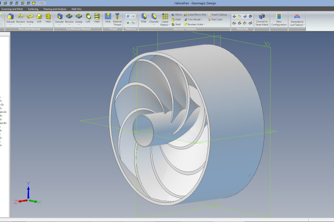Click the Shell button
This screenshot has height=222, width=334.
(x=176, y=24)
